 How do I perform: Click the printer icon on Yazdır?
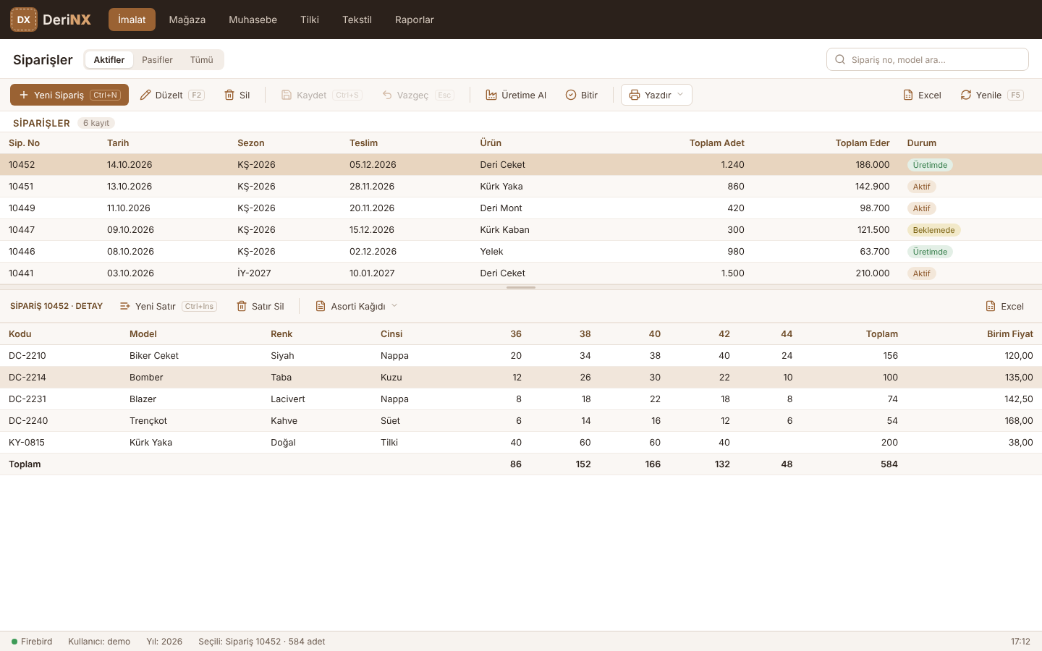click(635, 95)
